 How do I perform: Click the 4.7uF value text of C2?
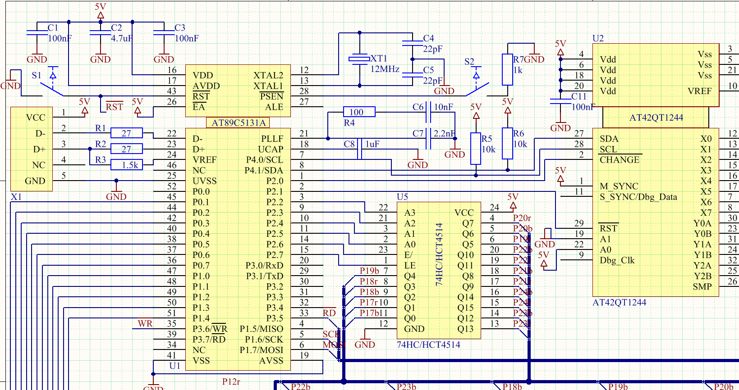[x=122, y=38]
